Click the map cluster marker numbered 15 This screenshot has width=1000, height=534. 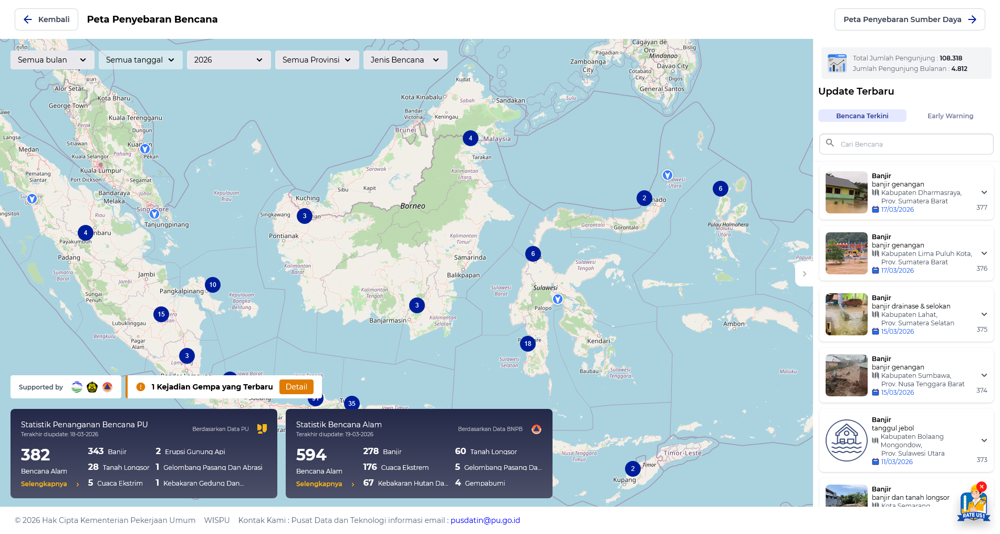tap(161, 314)
